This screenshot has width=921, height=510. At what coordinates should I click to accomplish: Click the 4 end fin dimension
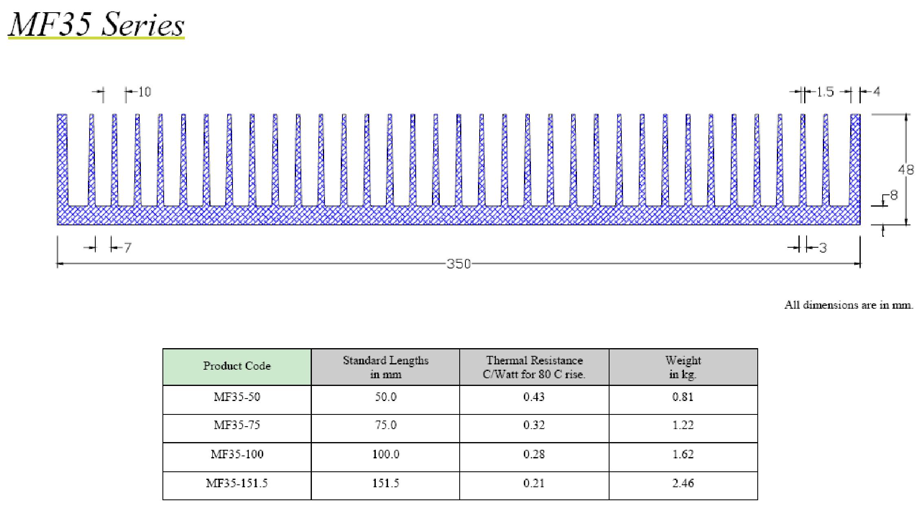(876, 92)
